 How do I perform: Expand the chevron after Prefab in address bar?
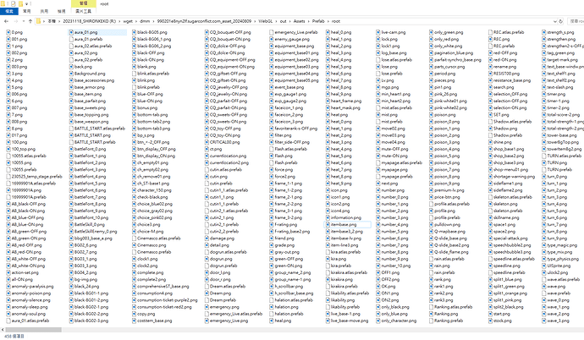328,21
